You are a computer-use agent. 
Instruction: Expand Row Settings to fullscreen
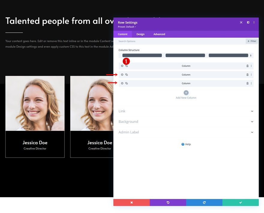click(241, 22)
